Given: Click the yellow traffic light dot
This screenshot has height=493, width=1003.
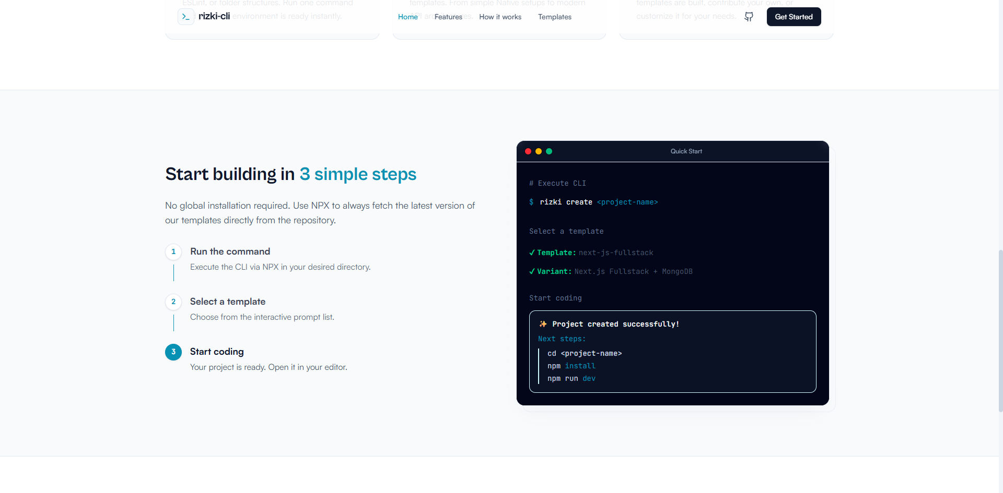Looking at the screenshot, I should click(x=539, y=151).
